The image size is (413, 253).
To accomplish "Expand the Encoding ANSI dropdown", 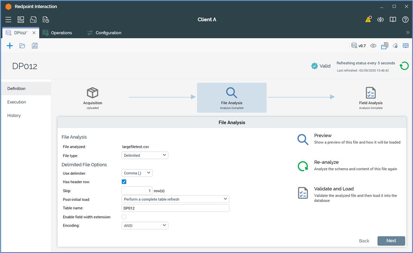I will (145, 226).
